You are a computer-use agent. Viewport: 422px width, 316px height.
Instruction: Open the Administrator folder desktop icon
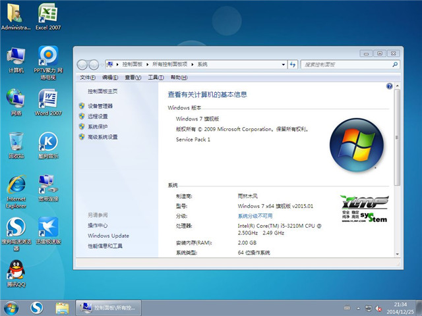[15, 16]
